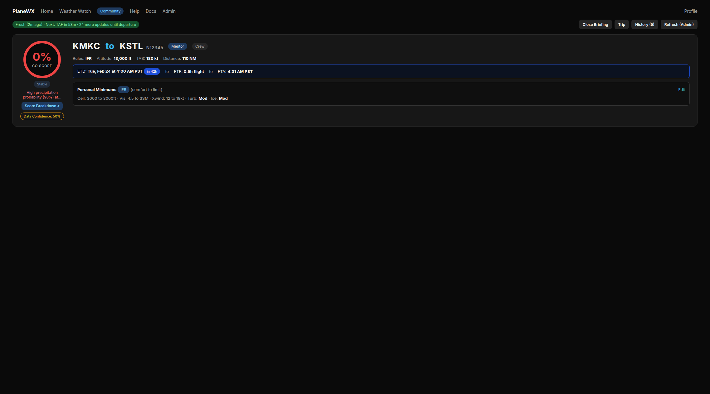Click the 'in 42h' countdown badge

coord(152,72)
